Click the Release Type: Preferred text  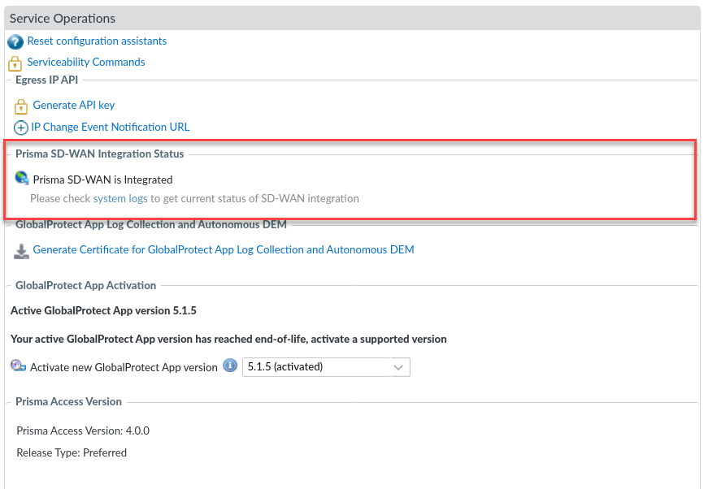click(72, 452)
